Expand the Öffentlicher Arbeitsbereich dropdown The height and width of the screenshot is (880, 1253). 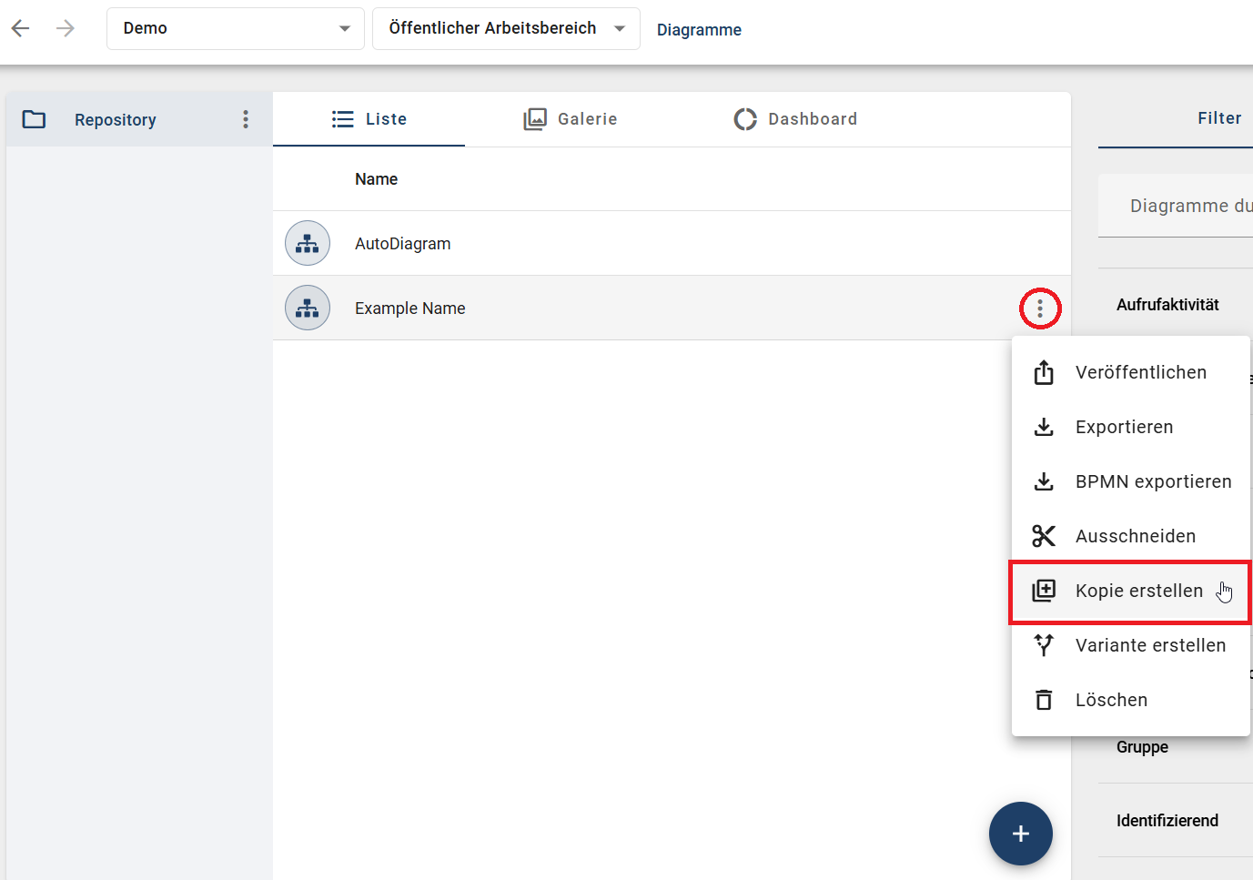[506, 28]
